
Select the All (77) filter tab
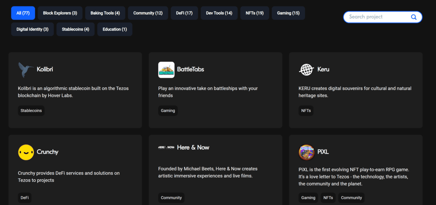coord(22,13)
